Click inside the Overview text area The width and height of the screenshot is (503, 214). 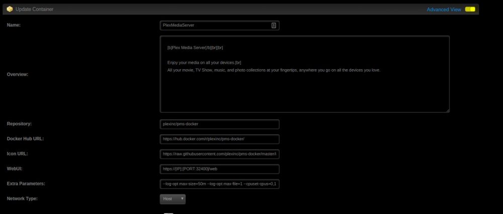(304, 74)
